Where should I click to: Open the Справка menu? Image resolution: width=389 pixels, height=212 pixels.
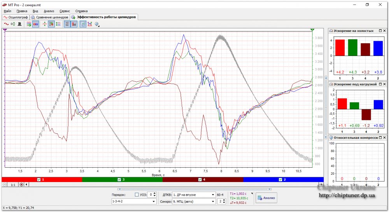(x=81, y=11)
